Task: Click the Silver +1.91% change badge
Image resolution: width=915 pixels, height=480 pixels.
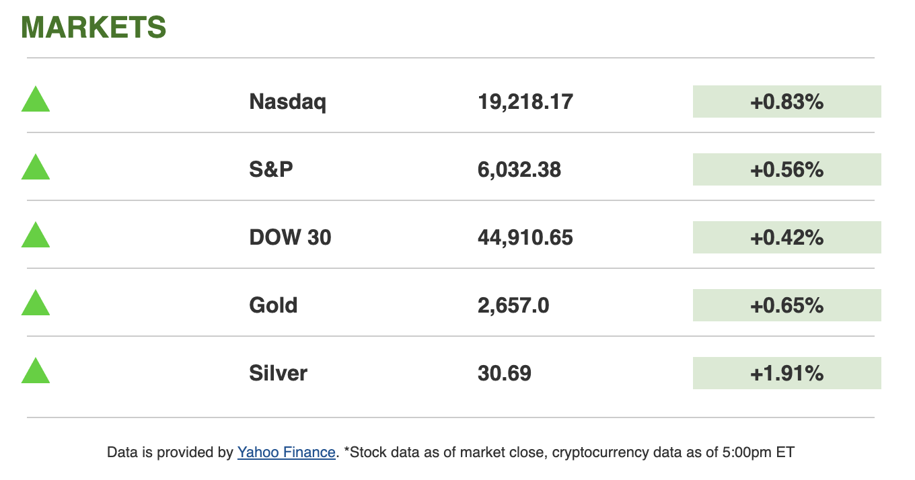Action: pos(786,373)
